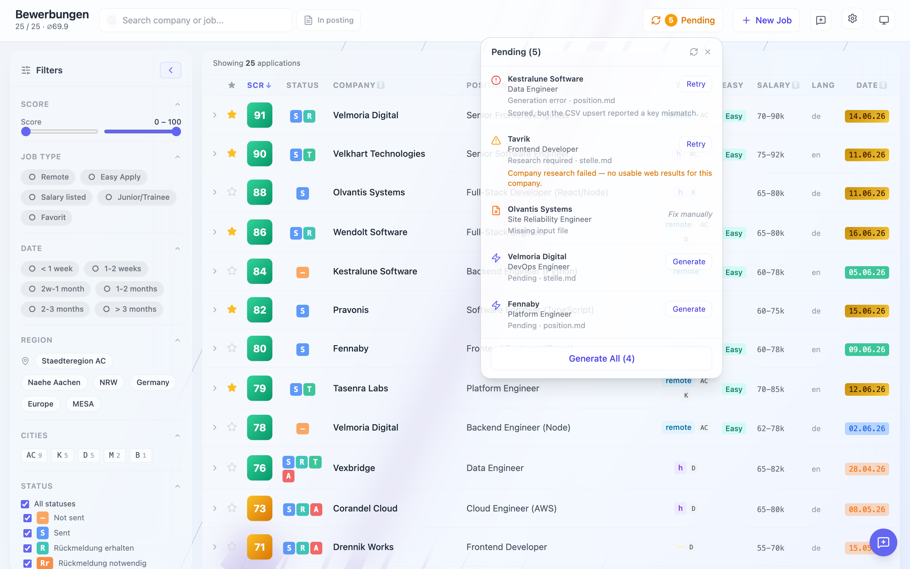This screenshot has width=910, height=569.
Task: Retry the Kestralune Software Data Engineer job
Action: pyautogui.click(x=696, y=84)
